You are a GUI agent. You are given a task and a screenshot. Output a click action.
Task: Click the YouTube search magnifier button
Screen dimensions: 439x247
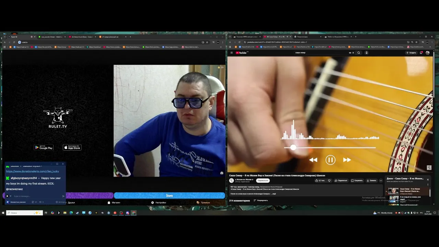tap(359, 53)
